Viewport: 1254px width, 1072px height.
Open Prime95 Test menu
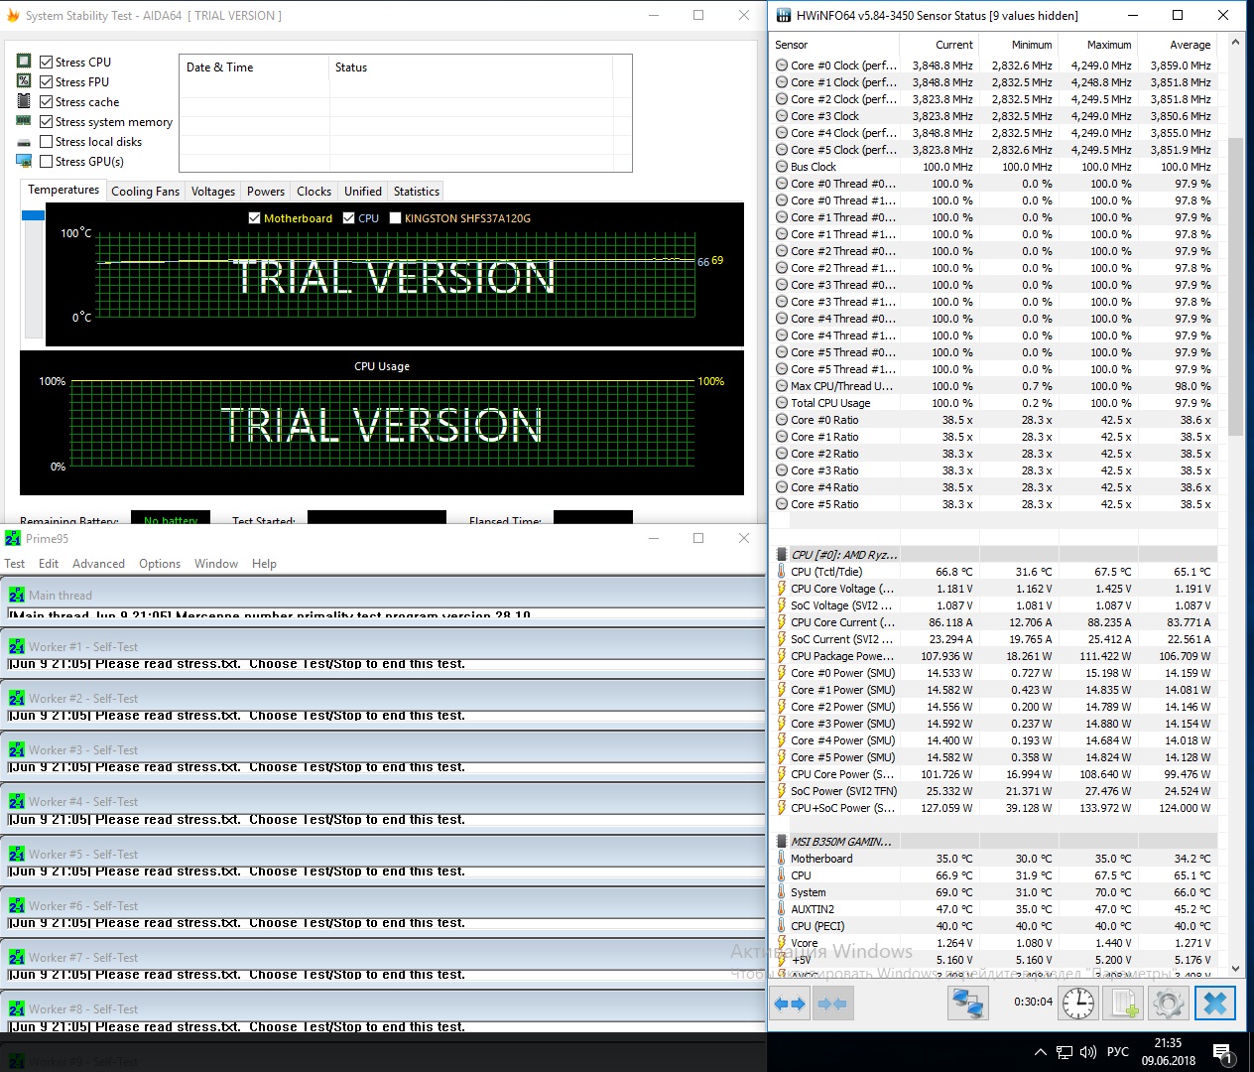pos(15,564)
